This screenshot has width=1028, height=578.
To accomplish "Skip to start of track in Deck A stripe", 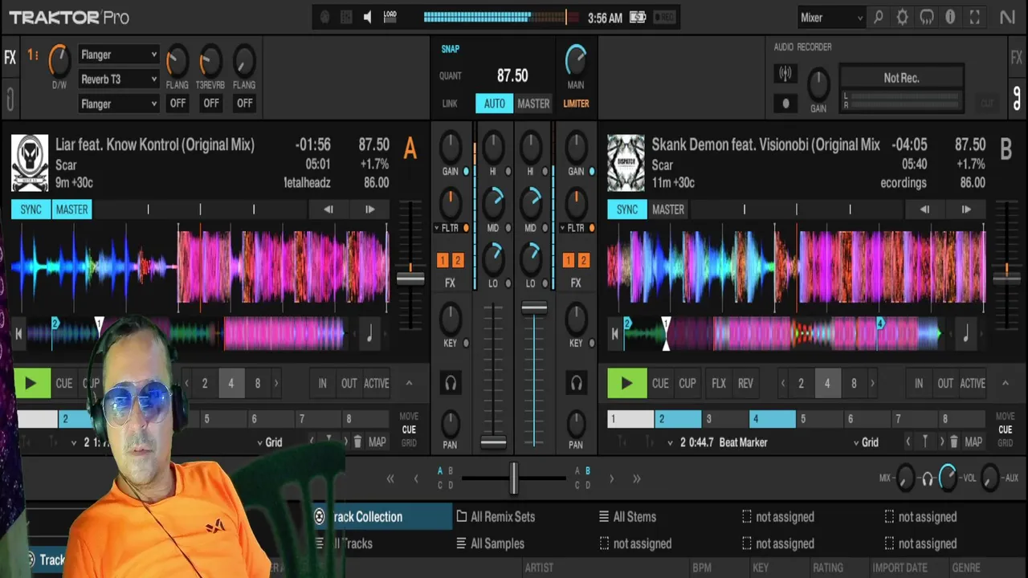I will point(19,333).
